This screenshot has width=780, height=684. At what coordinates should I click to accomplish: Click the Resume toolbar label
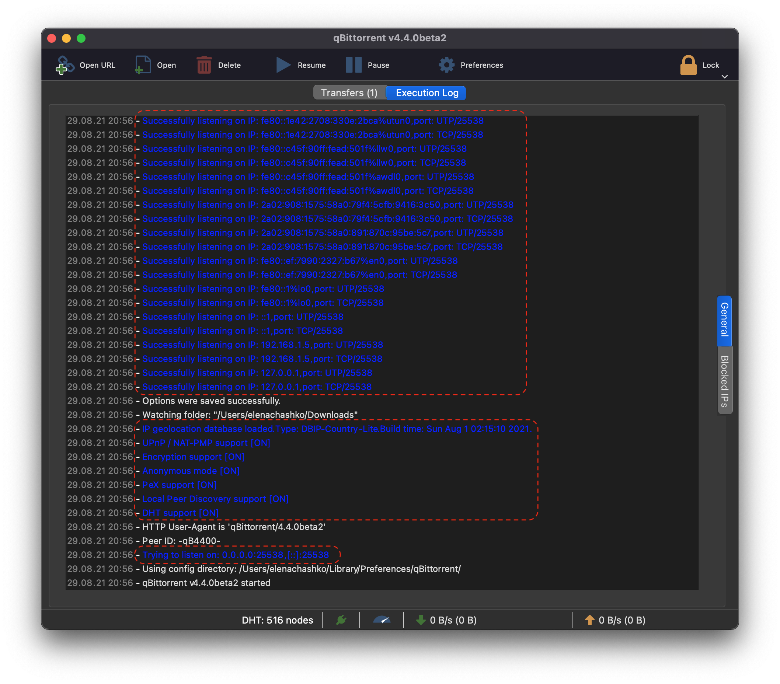click(x=311, y=65)
